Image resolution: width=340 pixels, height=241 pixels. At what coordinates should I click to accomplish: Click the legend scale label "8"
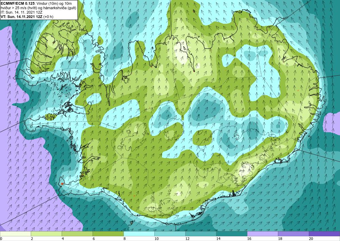125,239
